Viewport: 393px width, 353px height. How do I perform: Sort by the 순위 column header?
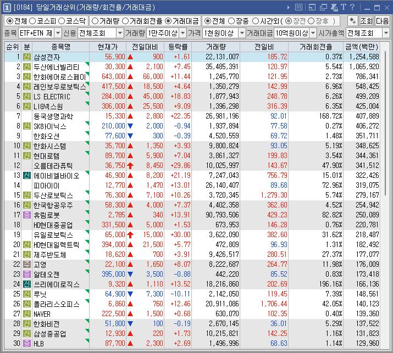click(x=13, y=47)
